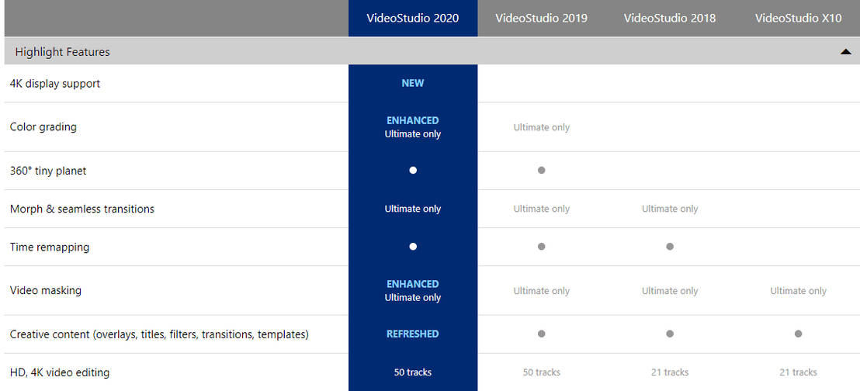This screenshot has width=860, height=391.
Task: Click the Morph & seamless transitions label
Action: (x=82, y=209)
